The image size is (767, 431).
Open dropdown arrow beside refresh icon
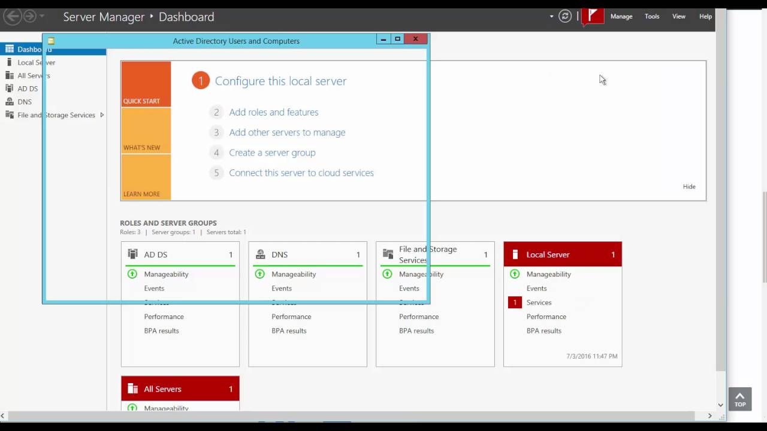pyautogui.click(x=551, y=16)
